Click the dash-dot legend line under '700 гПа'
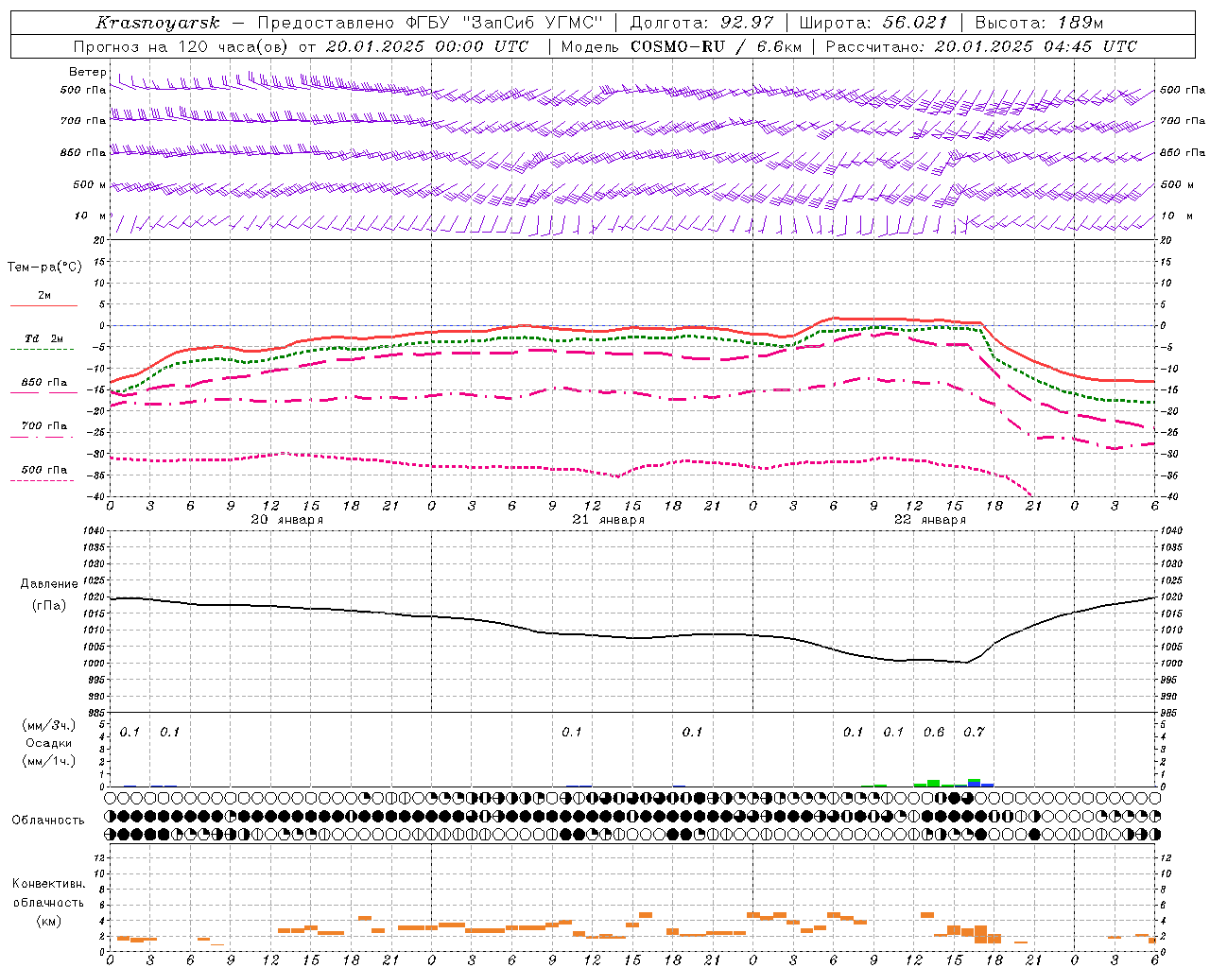This screenshot has height=968, width=1210. (x=42, y=437)
